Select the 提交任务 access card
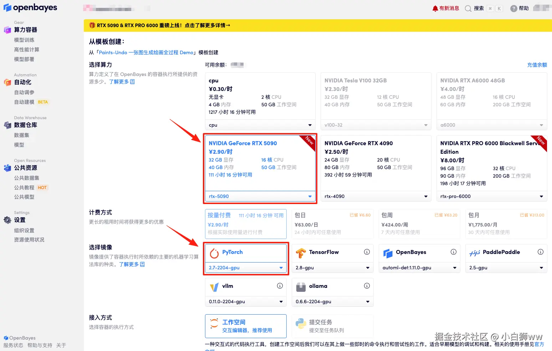This screenshot has height=351, width=552. pyautogui.click(x=332, y=326)
